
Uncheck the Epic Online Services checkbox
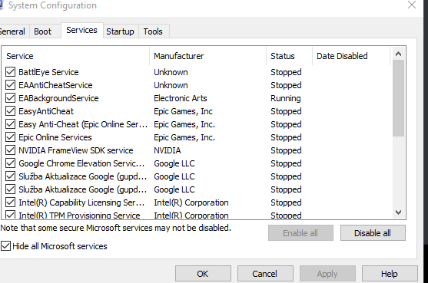point(10,137)
